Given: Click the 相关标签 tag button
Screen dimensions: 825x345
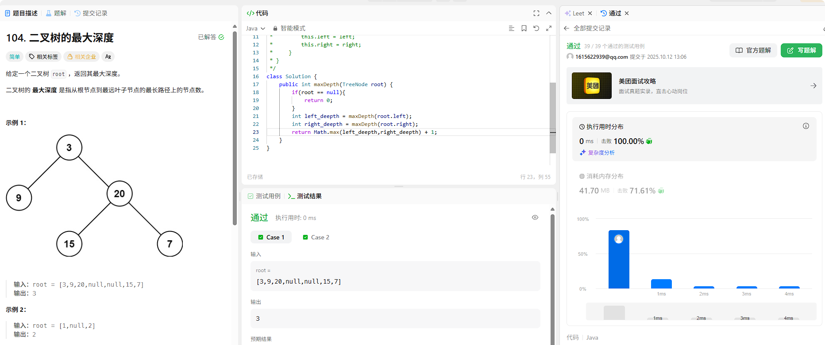Looking at the screenshot, I should 43,57.
